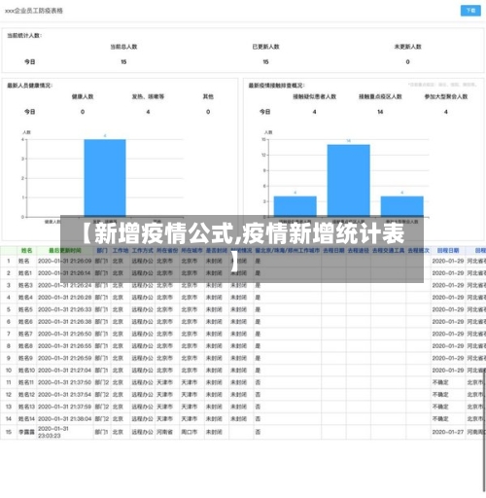Select value 4 under 发热、咳嗽等

[x=148, y=112]
